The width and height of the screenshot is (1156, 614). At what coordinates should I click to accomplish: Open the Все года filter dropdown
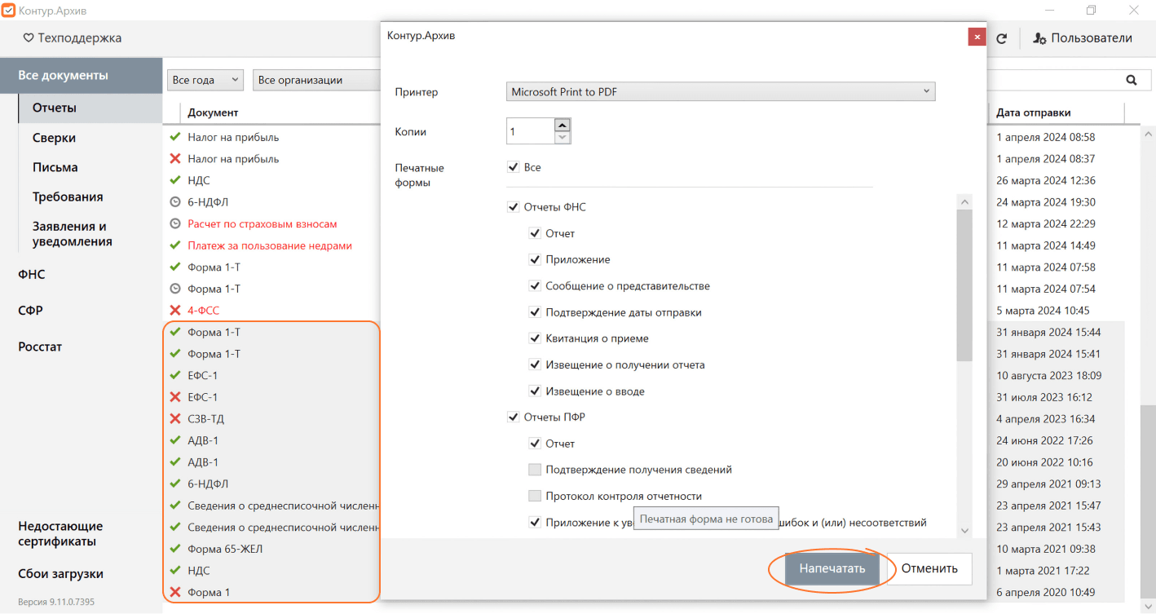(x=205, y=80)
